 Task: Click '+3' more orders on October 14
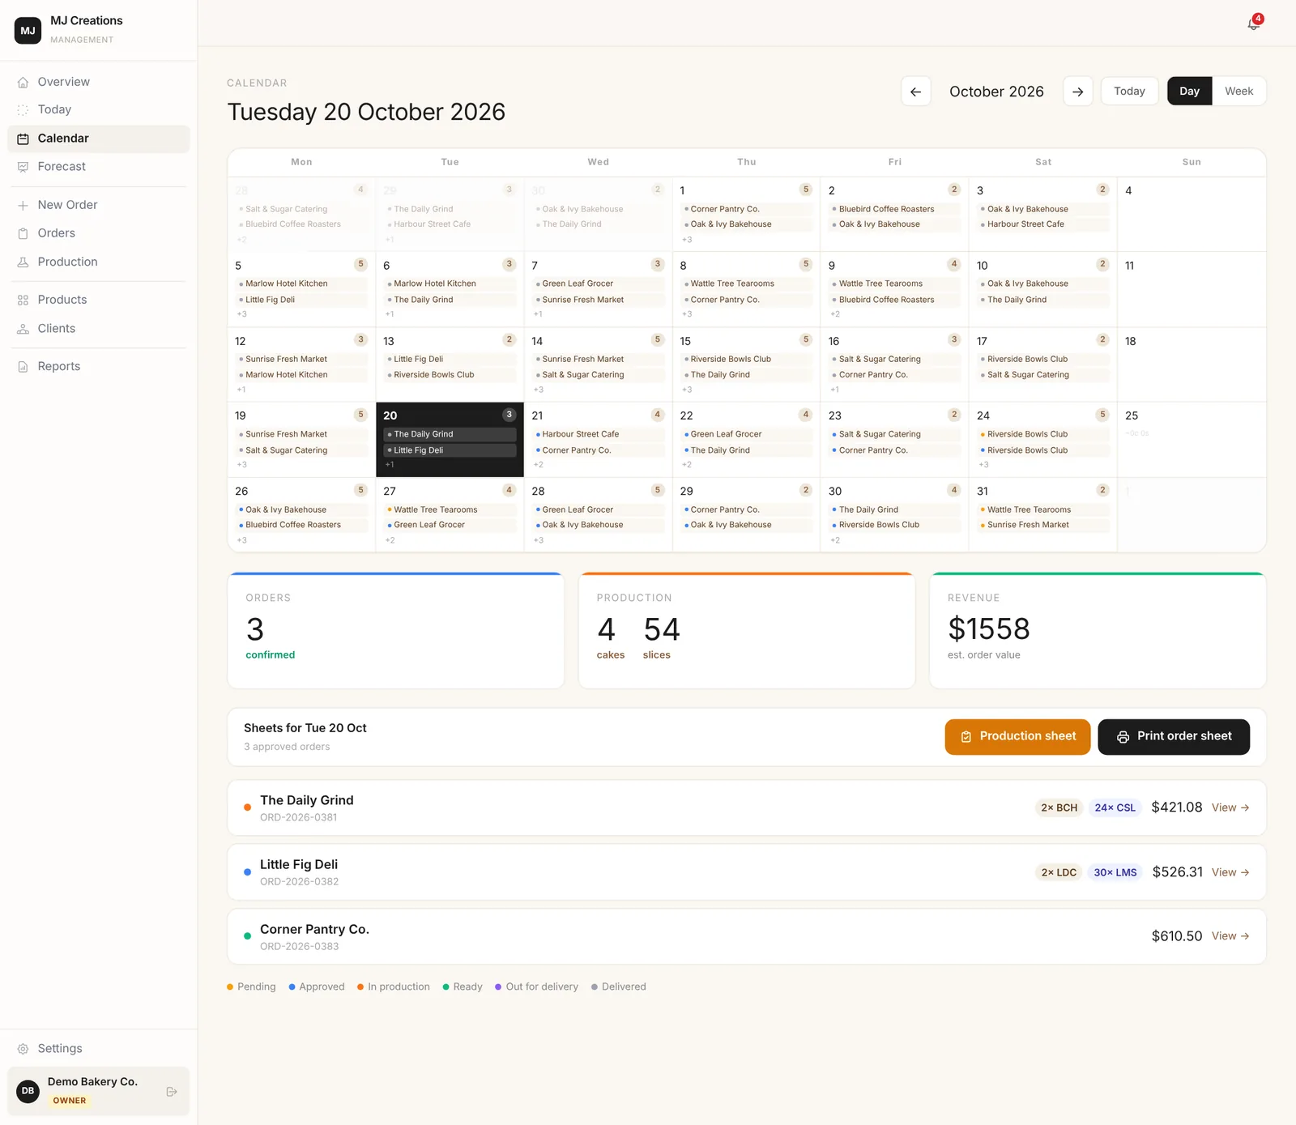tap(539, 390)
